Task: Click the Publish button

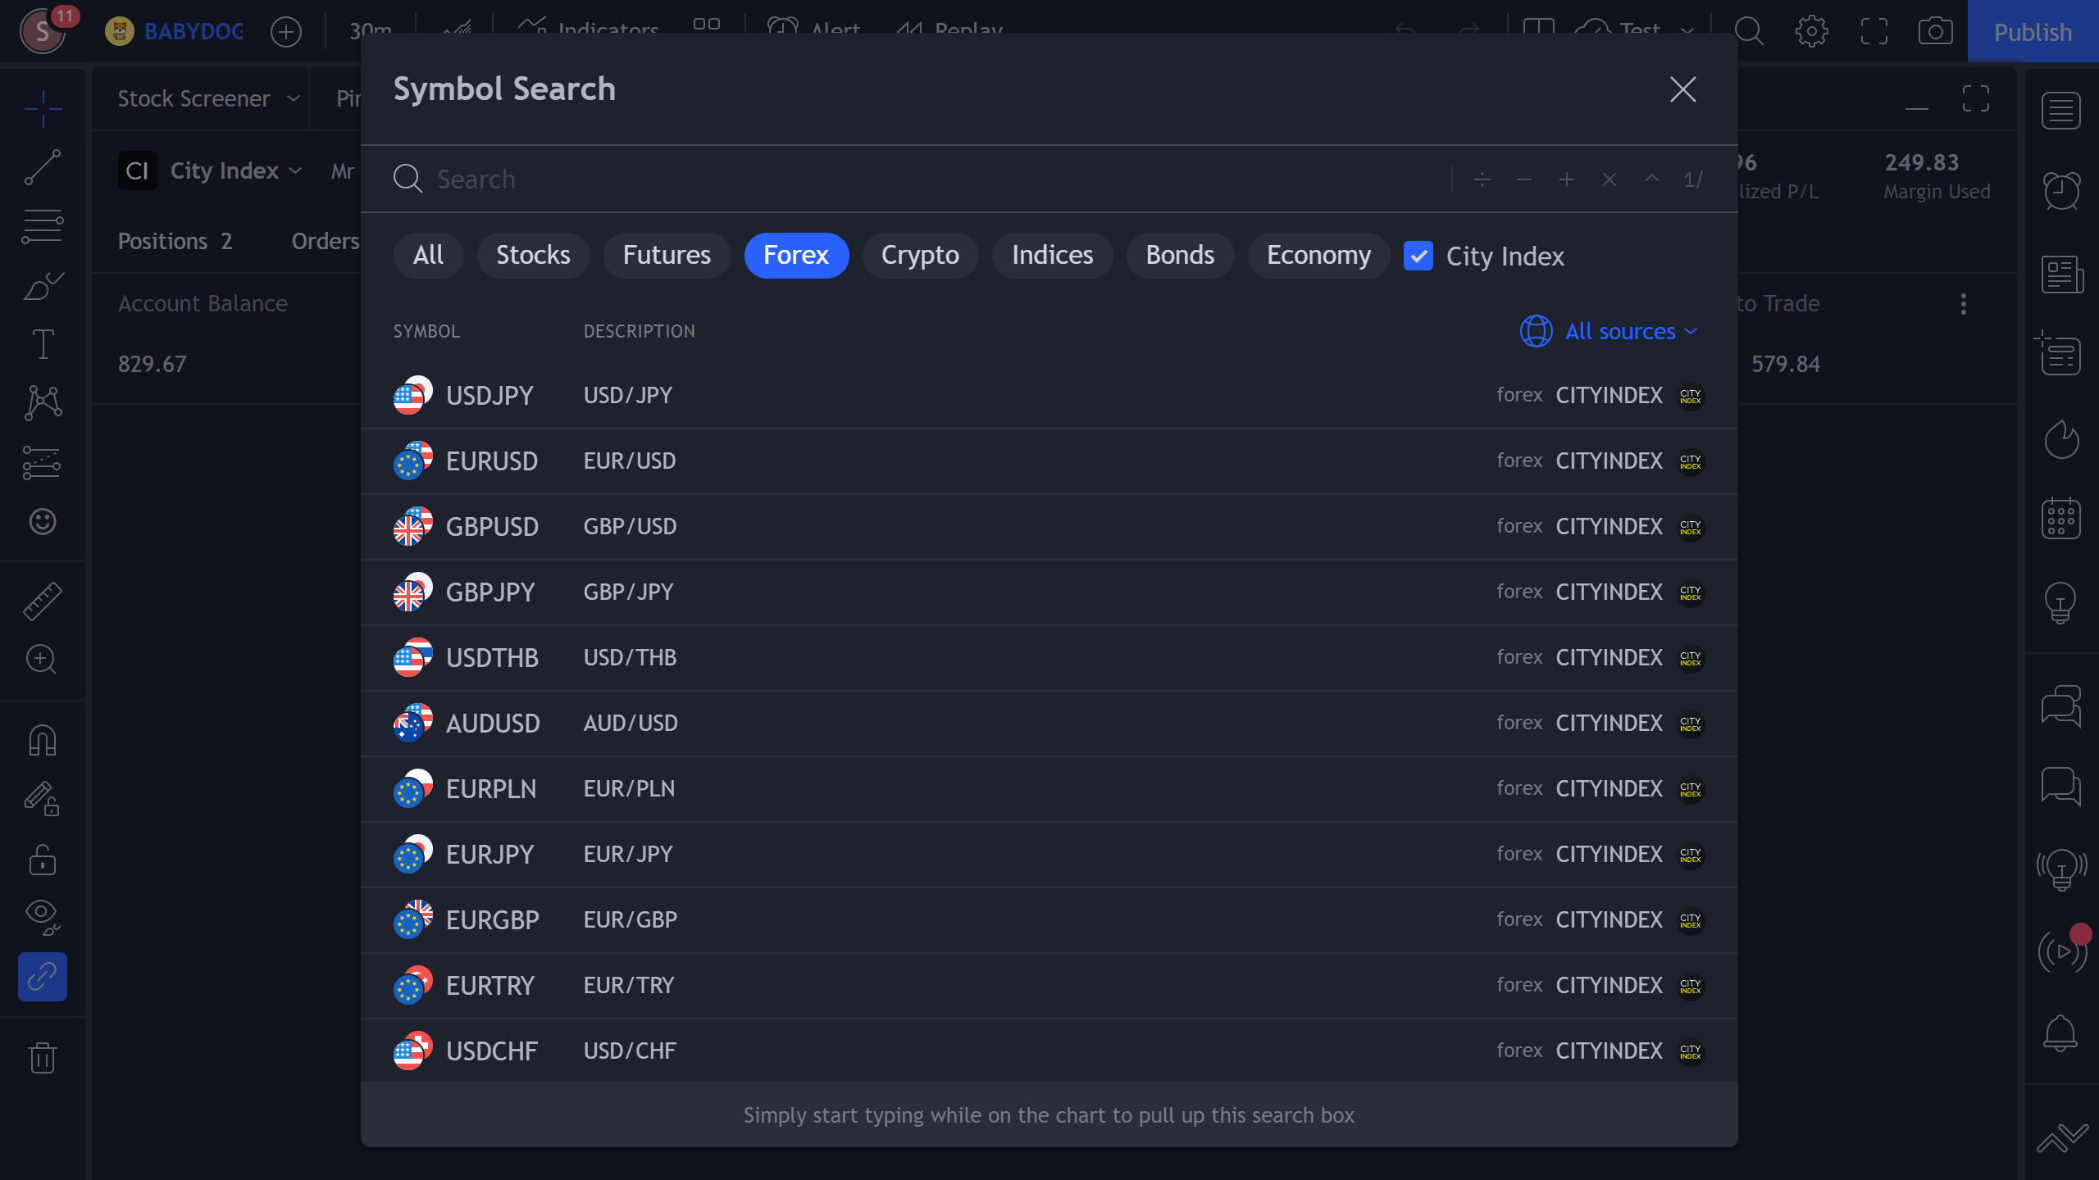Action: tap(2032, 32)
